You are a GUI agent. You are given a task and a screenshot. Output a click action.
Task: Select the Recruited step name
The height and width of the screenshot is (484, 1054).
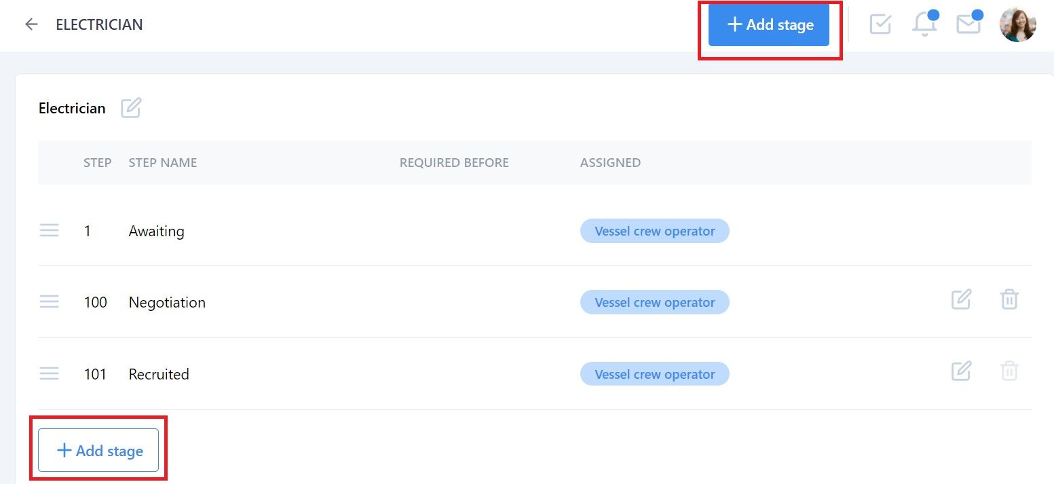(159, 374)
